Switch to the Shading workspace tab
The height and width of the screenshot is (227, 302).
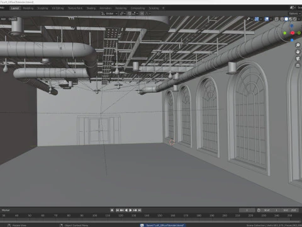pyautogui.click(x=91, y=8)
